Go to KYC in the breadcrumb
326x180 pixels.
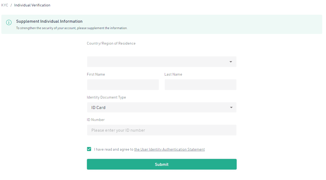pos(5,5)
